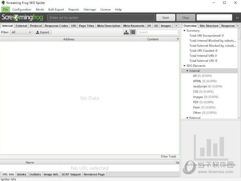Select the Response Codes tab
Image resolution: width=241 pixels, height=181 pixels.
[x=56, y=26]
